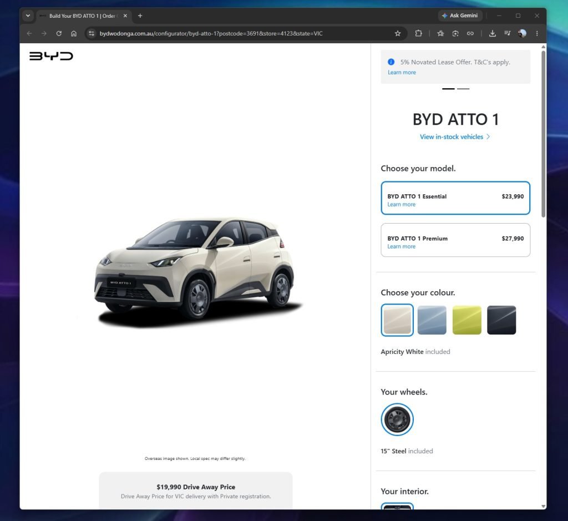568x521 pixels.
Task: Select the BYD ATTO 1 Essential model
Action: coord(455,198)
